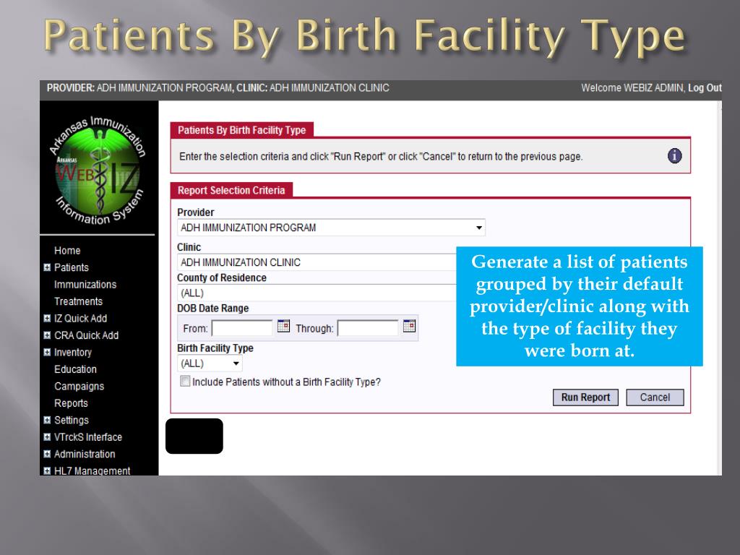Open Treatments in the sidebar
Viewport: 740px width, 555px height.
(x=78, y=301)
